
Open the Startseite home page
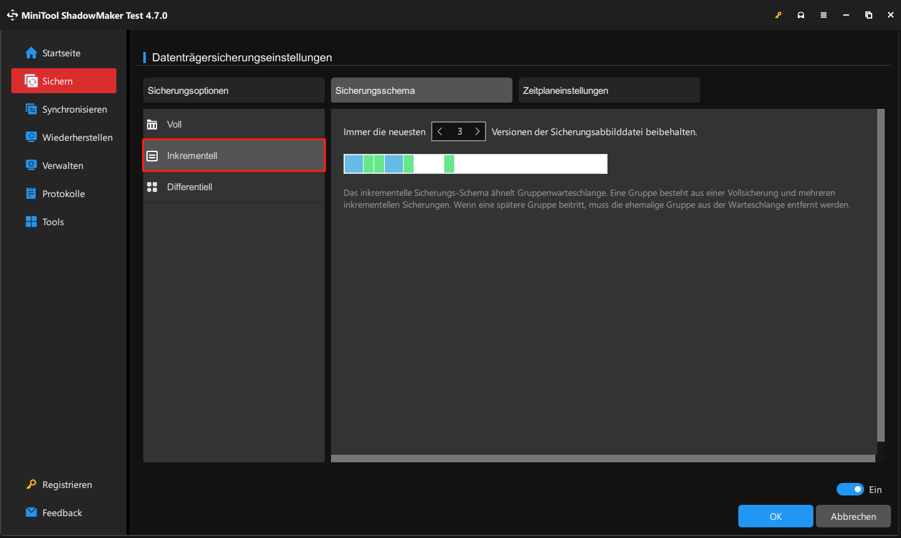click(x=64, y=53)
